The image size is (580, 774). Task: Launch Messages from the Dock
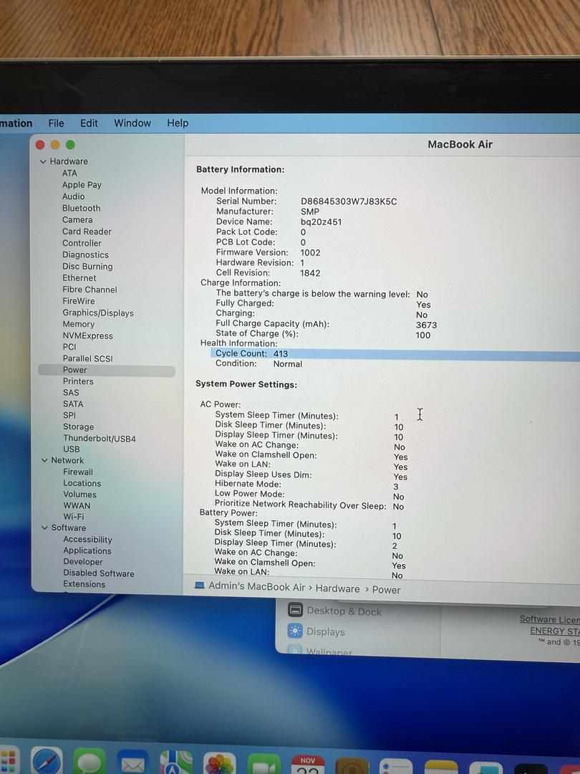90,763
